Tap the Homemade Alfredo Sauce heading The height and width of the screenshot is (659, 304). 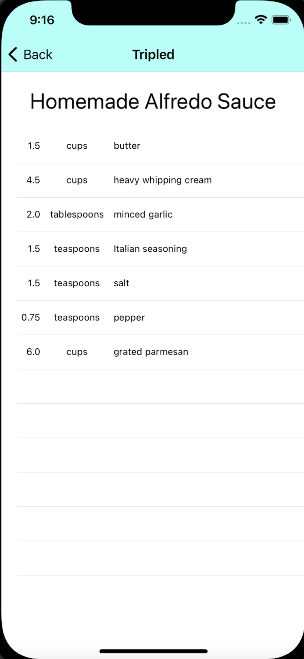[x=153, y=101]
